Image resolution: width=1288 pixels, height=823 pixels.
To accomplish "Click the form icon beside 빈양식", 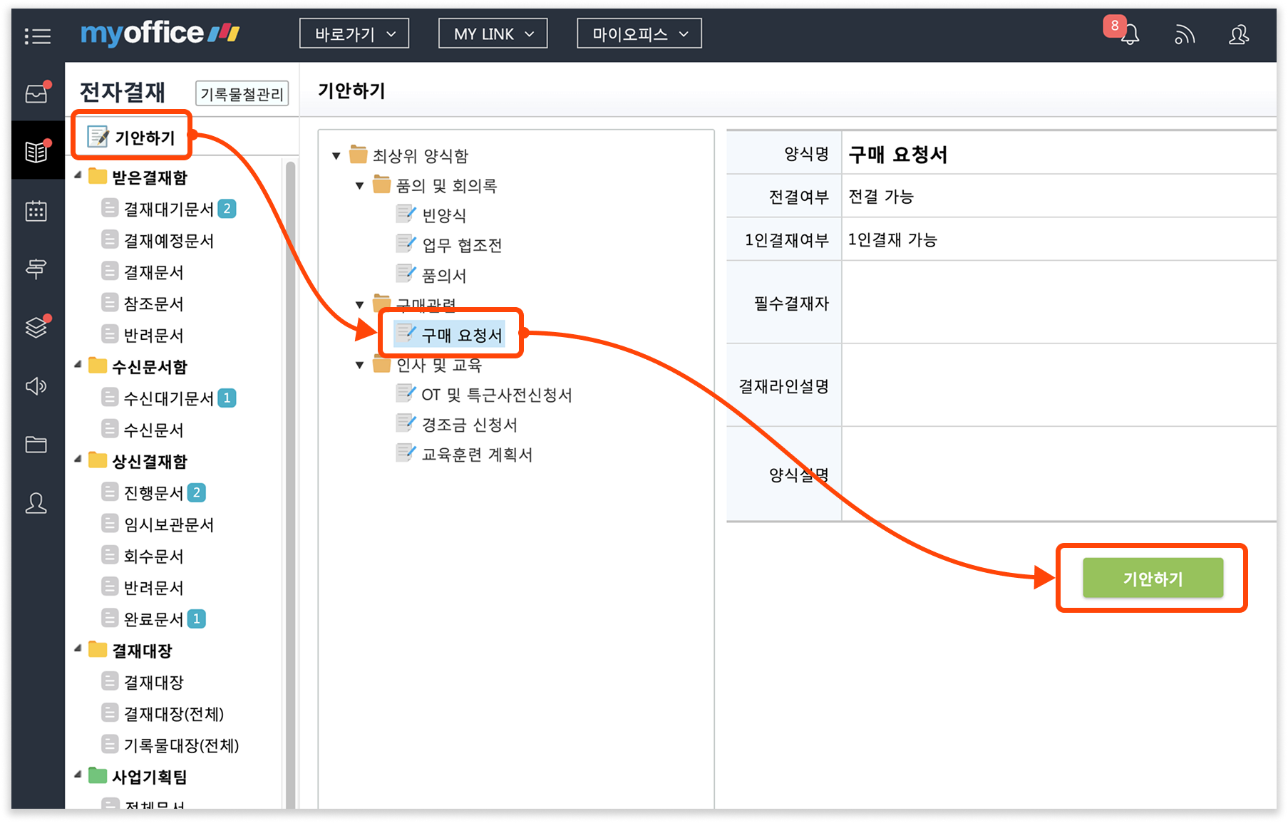I will pos(406,214).
